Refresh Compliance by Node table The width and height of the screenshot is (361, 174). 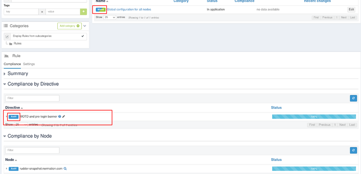coord(353,150)
